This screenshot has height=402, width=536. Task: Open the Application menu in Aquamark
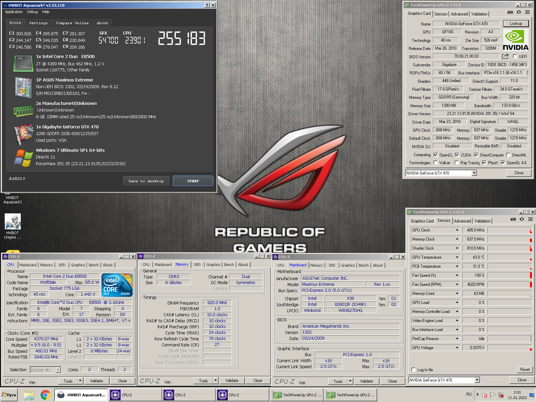point(14,12)
